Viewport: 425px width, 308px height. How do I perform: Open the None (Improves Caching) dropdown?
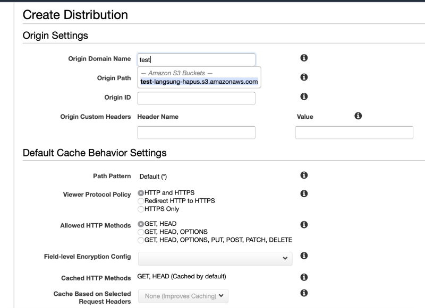183,296
